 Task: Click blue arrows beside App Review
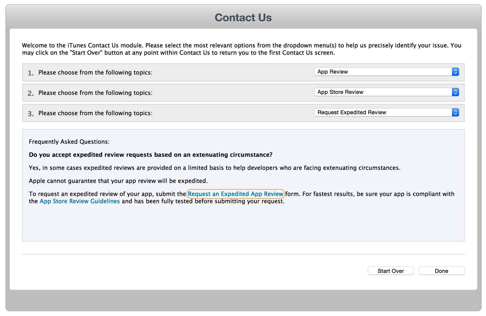click(x=455, y=72)
